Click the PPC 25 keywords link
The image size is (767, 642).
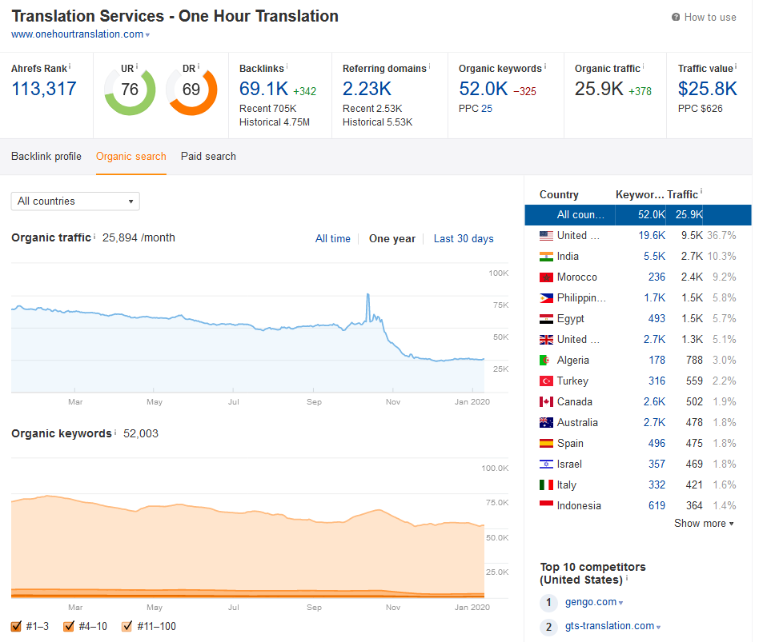tap(487, 109)
